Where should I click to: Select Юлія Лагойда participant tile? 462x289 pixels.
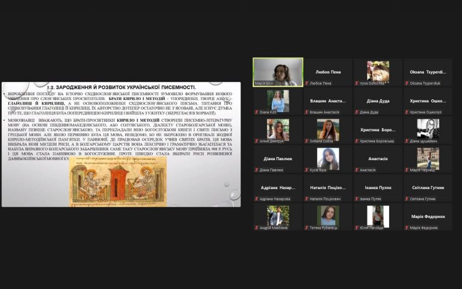[x=378, y=217]
